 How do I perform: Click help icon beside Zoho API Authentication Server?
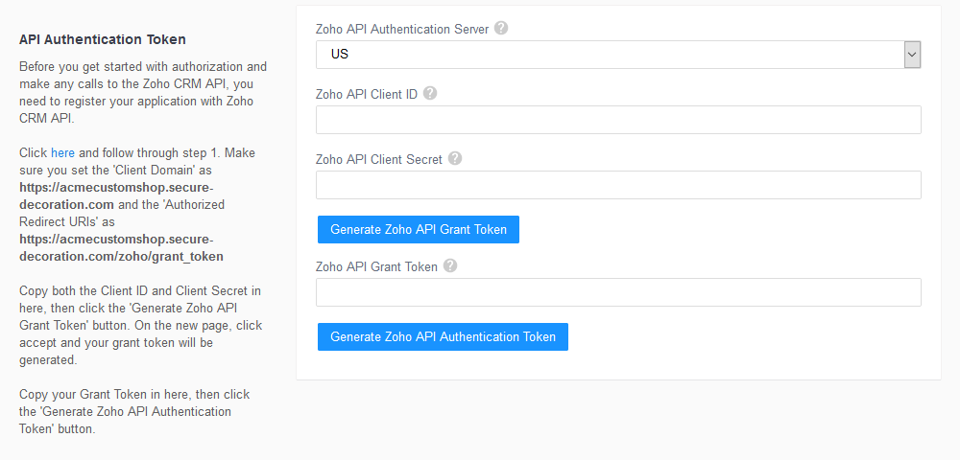[501, 28]
